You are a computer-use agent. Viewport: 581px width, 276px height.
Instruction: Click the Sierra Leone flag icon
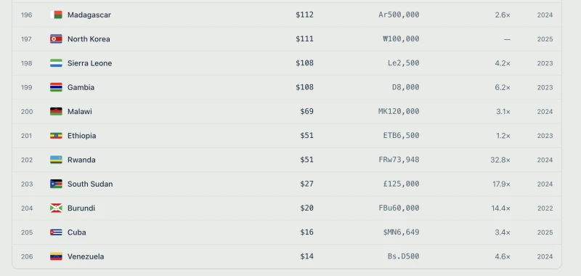(57, 63)
